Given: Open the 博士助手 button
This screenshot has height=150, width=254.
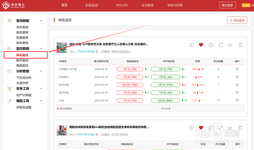Looking at the screenshot, I should pyautogui.click(x=227, y=5).
